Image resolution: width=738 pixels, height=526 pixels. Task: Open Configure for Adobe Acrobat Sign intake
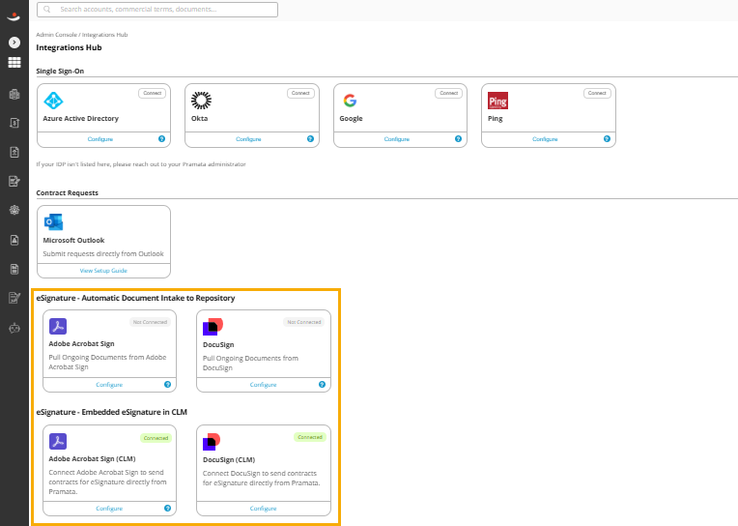109,385
